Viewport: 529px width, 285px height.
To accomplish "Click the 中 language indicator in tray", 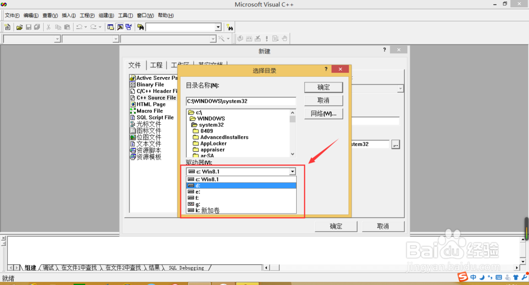I will (473, 277).
